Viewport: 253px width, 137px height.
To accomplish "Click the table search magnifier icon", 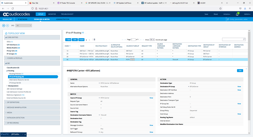I will coord(244,39).
